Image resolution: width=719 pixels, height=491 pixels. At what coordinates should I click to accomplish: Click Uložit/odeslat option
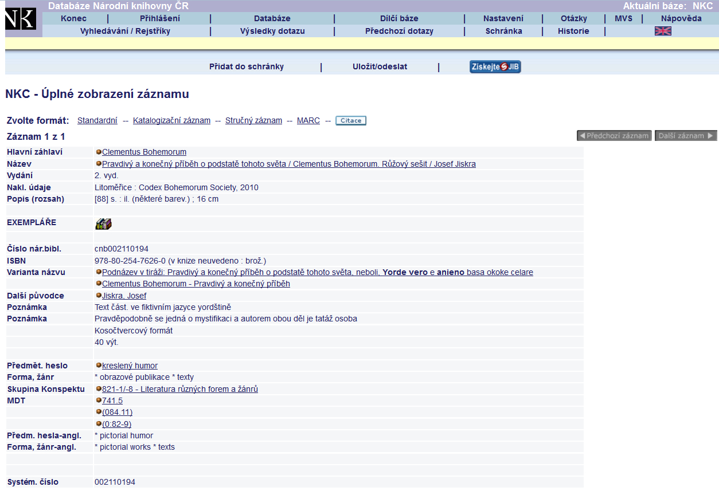pos(380,66)
